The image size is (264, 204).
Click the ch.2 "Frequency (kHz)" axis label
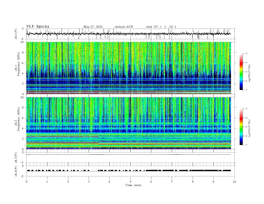(x=19, y=119)
